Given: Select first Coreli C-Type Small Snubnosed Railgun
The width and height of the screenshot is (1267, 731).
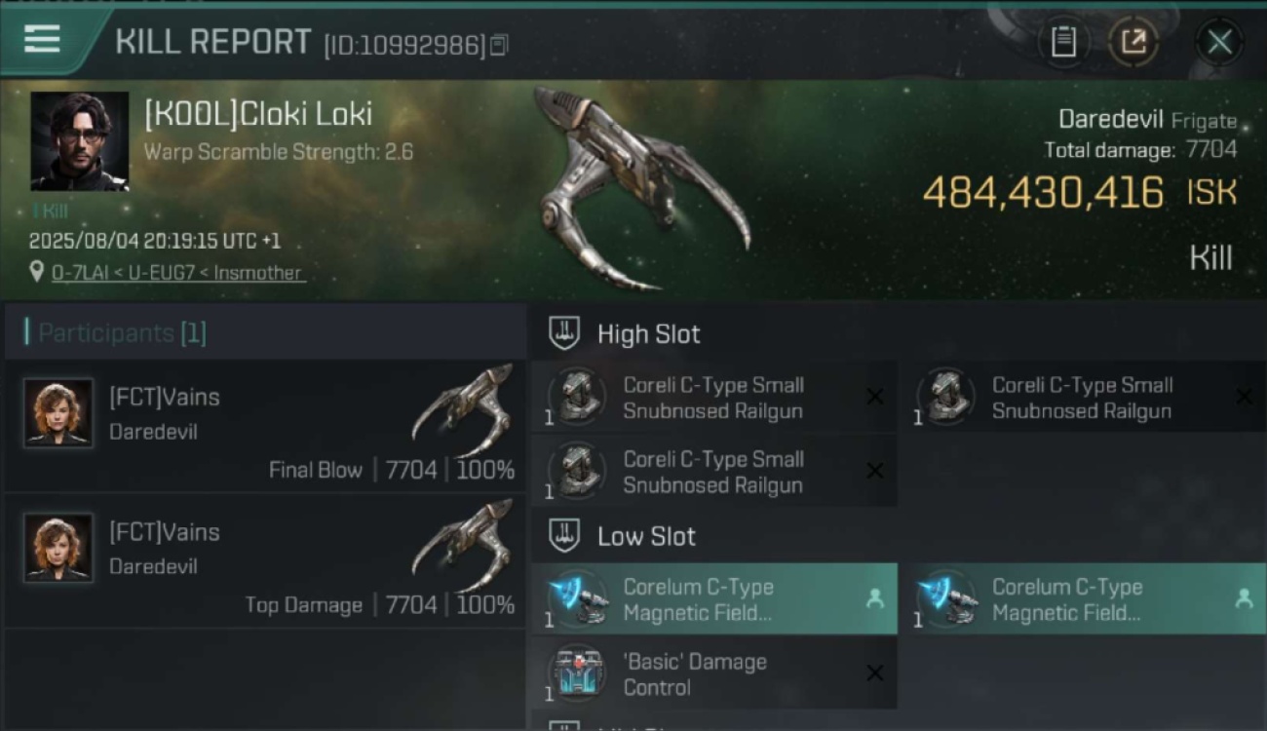Looking at the screenshot, I should pos(714,398).
